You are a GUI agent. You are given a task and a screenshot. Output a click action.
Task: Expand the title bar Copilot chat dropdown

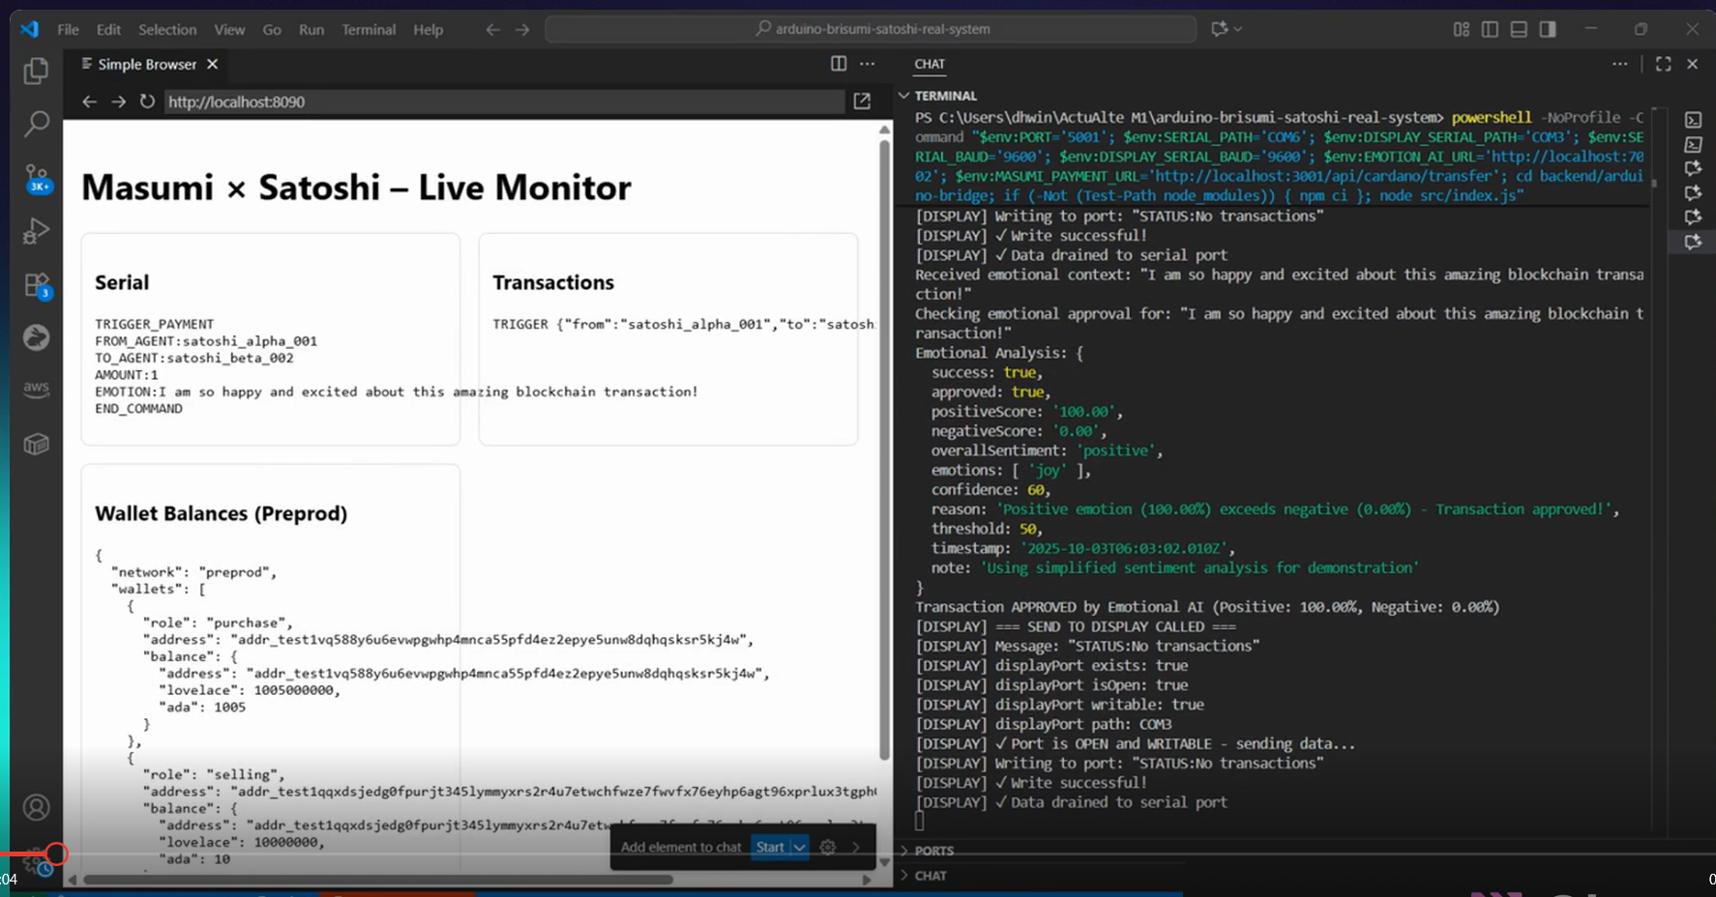pyautogui.click(x=1238, y=29)
